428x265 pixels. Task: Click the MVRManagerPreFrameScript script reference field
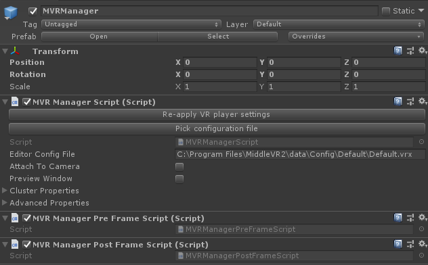[294, 229]
